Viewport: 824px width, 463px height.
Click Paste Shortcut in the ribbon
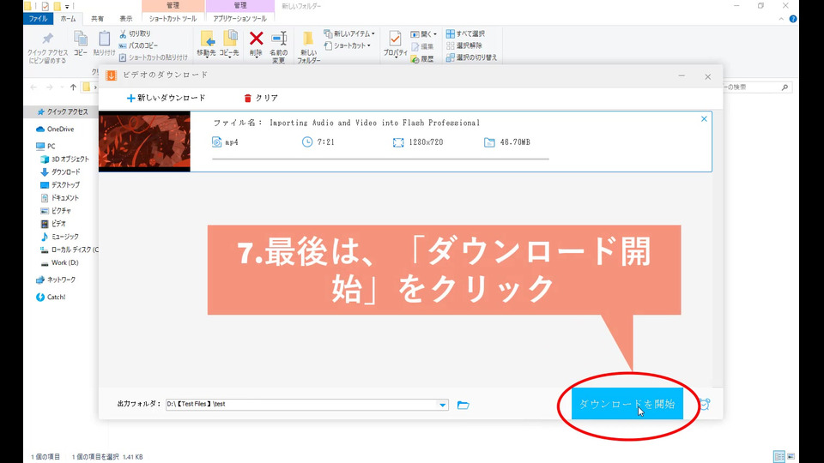[x=153, y=57]
